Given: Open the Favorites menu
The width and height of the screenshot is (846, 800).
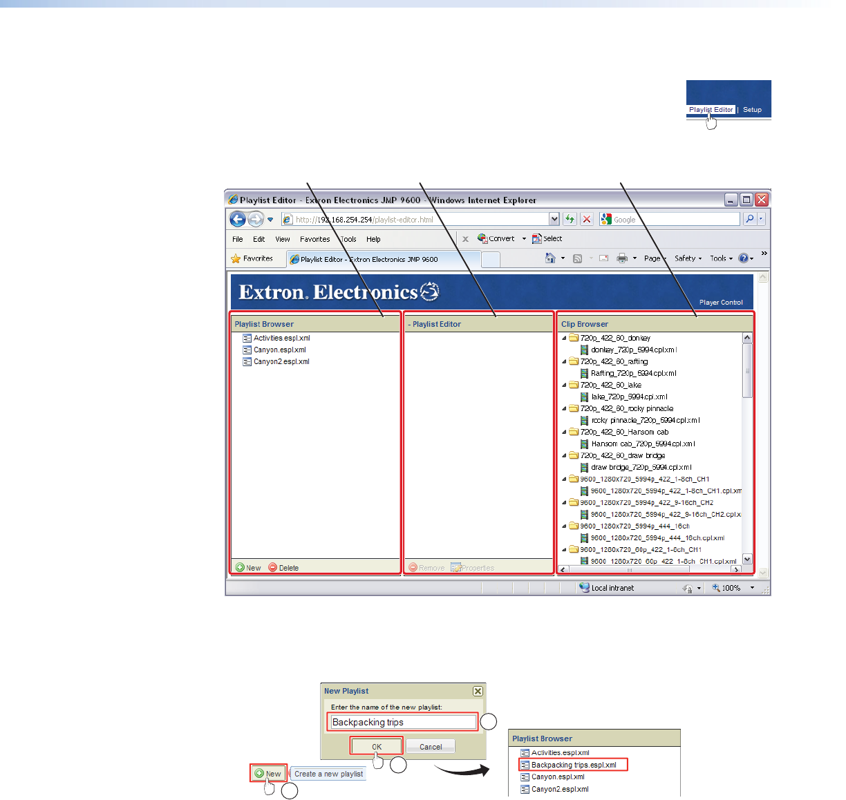Looking at the screenshot, I should [315, 239].
